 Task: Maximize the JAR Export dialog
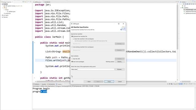coord(119,24)
